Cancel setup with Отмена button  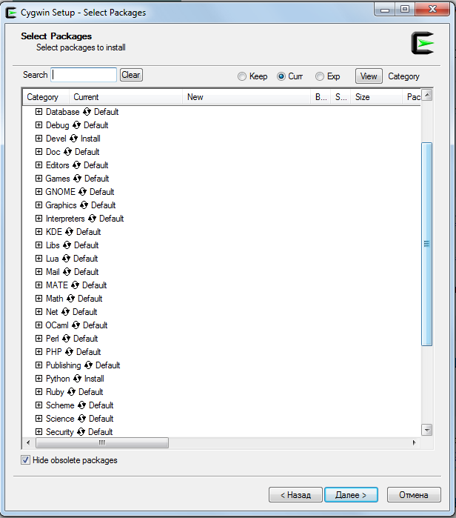[x=414, y=495]
